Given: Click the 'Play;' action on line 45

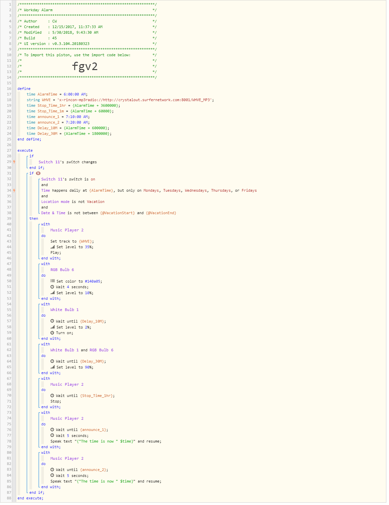Looking at the screenshot, I should [56, 252].
